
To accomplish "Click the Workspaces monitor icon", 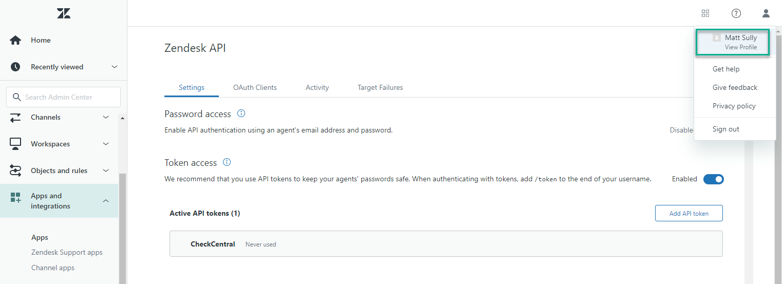I will coord(15,144).
